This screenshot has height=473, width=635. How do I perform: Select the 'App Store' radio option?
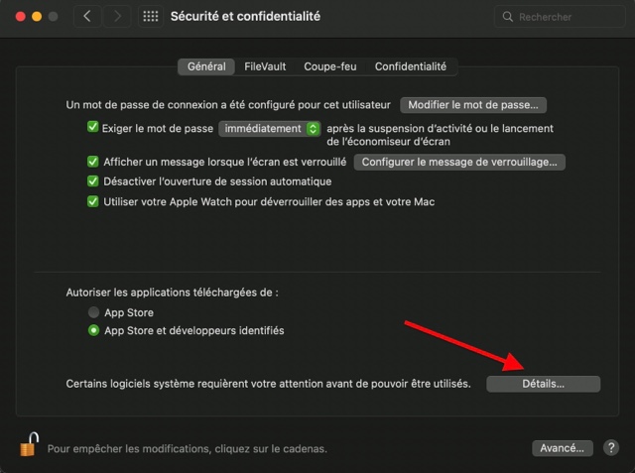[x=94, y=311]
